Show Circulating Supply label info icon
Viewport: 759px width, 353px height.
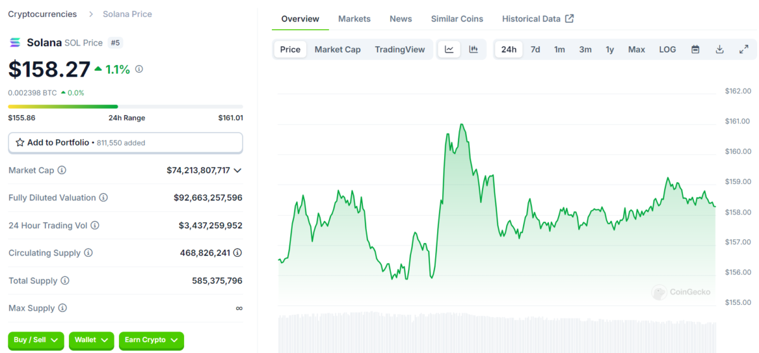point(89,253)
